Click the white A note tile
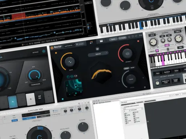The width and height of the screenshot is (186, 139). coord(31,99)
